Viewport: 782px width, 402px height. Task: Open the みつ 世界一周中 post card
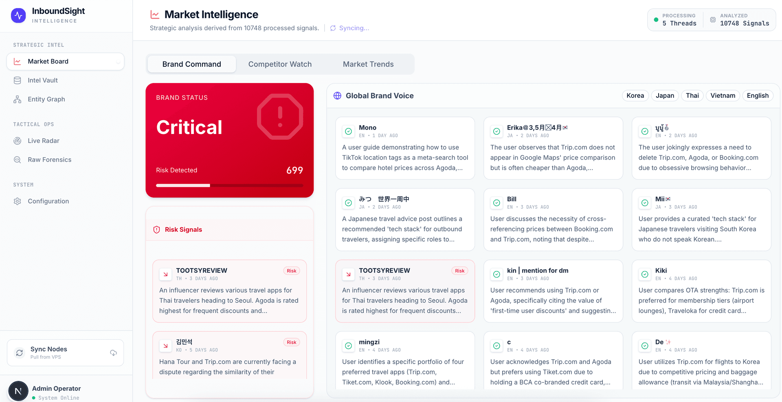tap(405, 220)
